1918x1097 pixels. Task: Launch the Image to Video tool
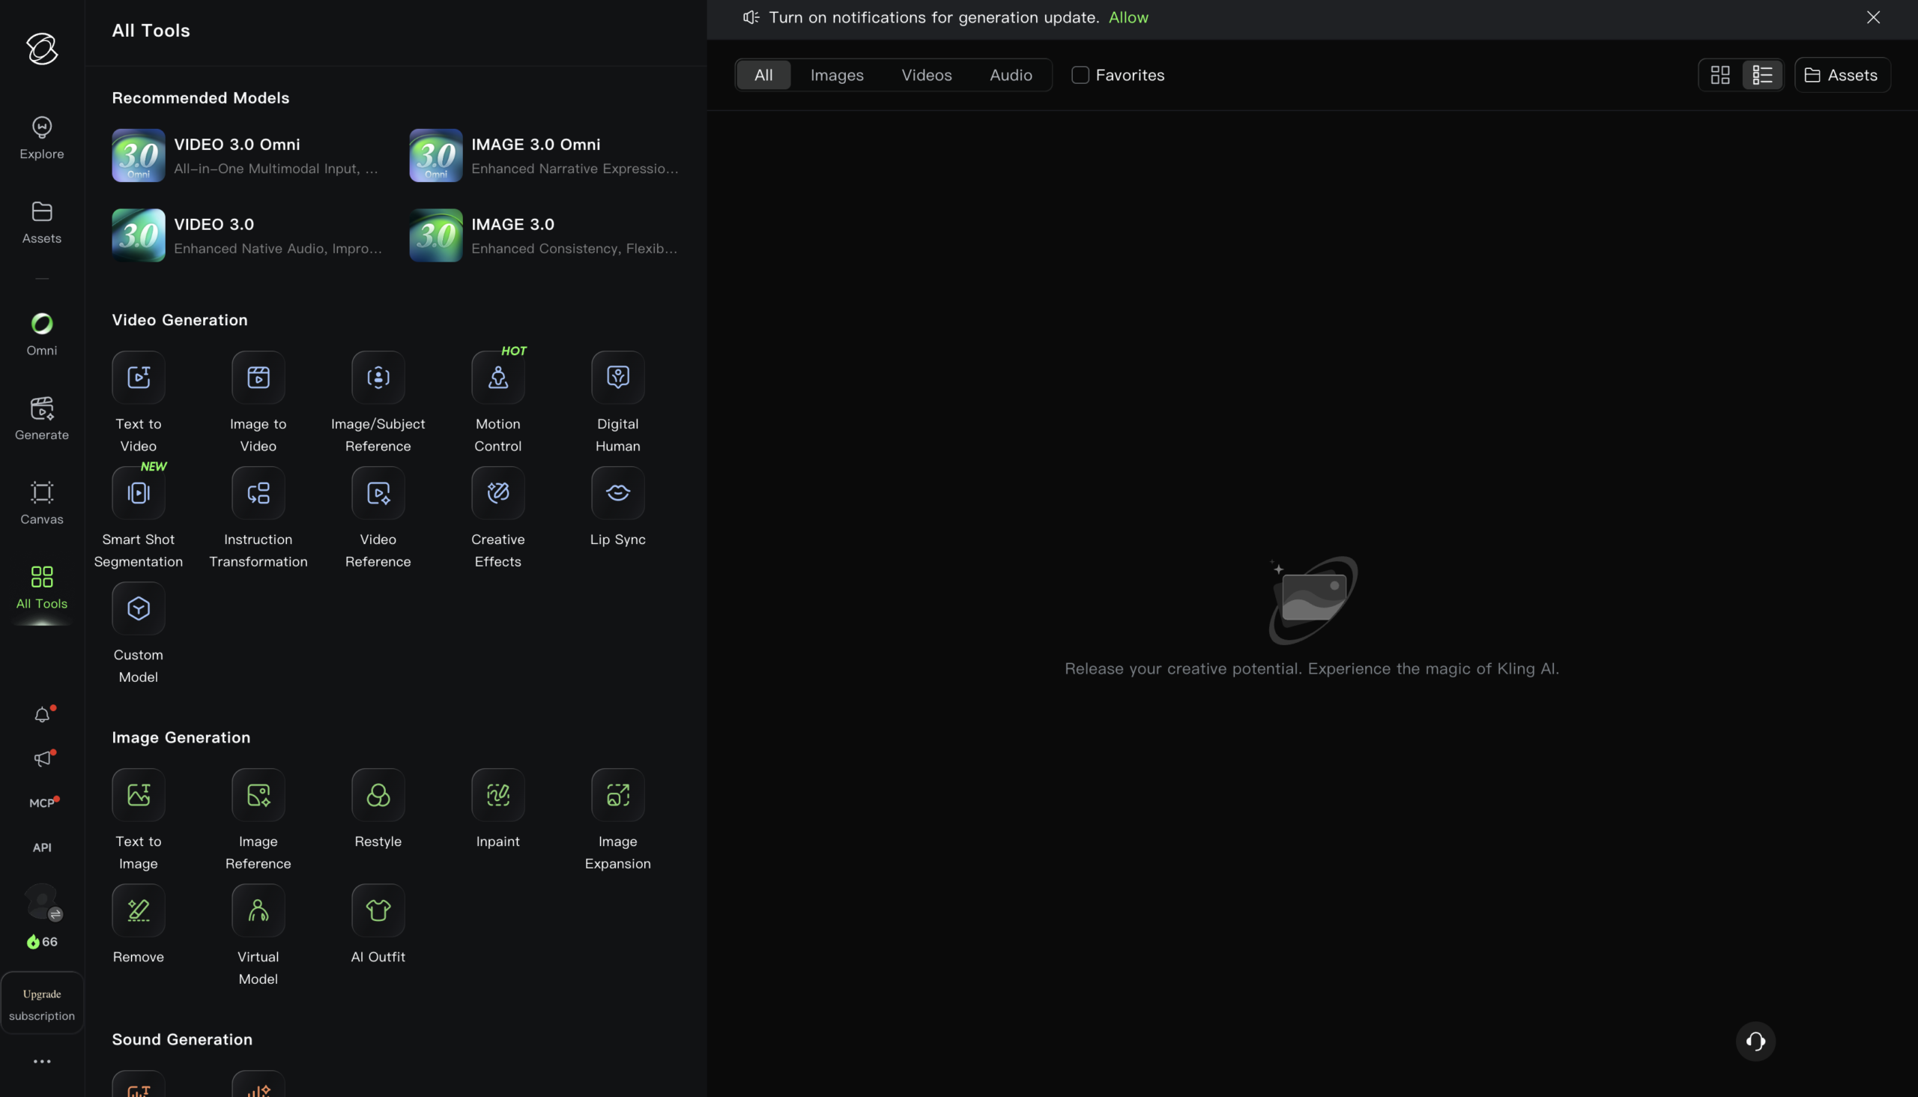[x=258, y=402]
